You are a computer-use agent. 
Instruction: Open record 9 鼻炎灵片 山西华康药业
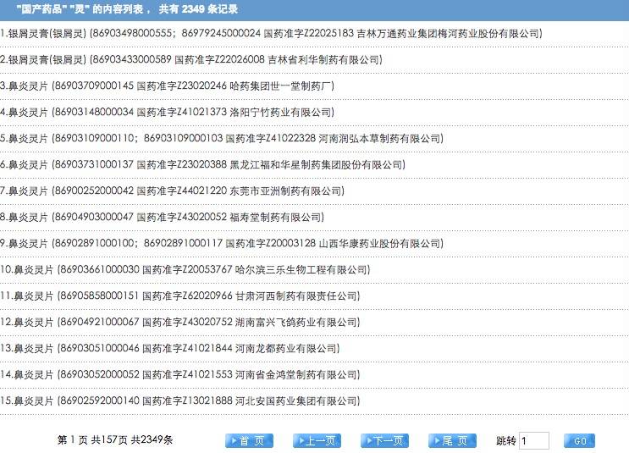(x=222, y=243)
